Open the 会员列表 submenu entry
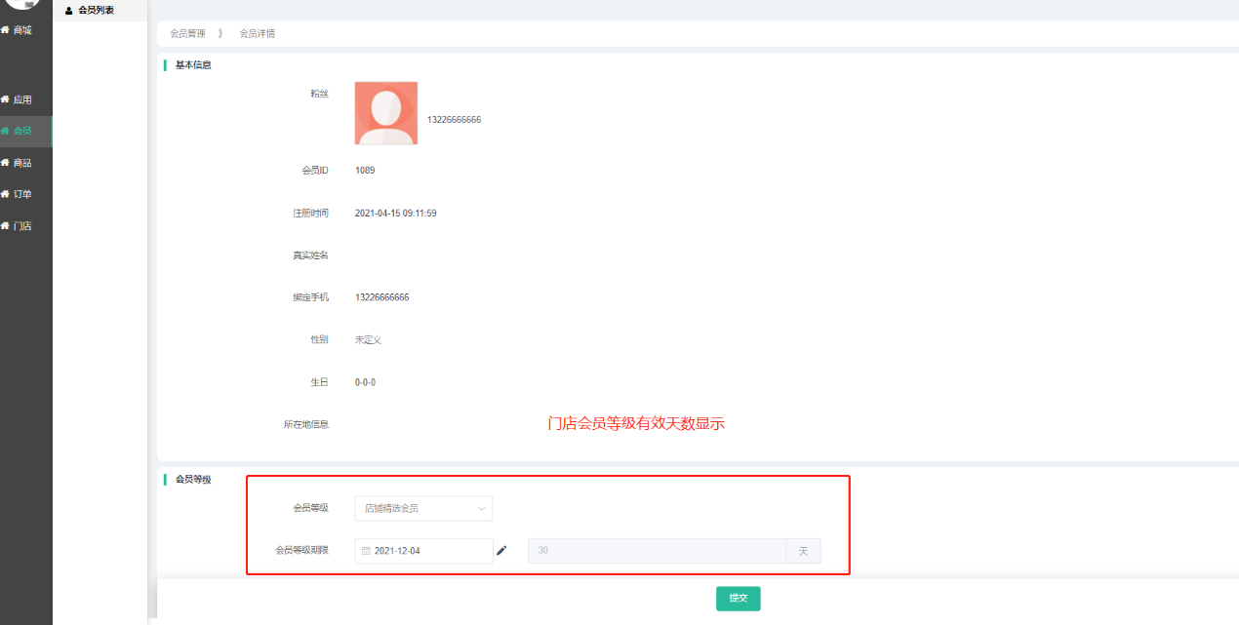1239x625 pixels. [96, 11]
